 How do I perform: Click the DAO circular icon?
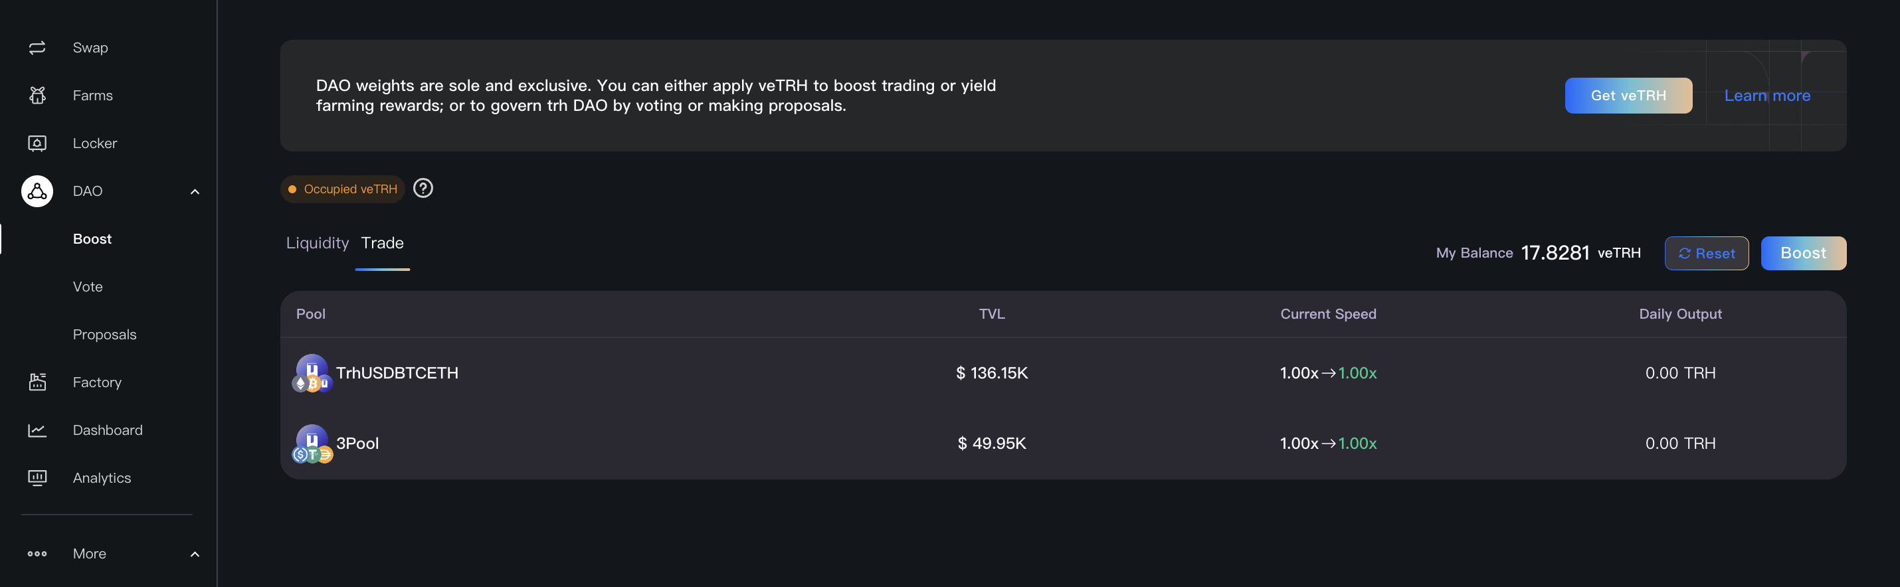[37, 191]
